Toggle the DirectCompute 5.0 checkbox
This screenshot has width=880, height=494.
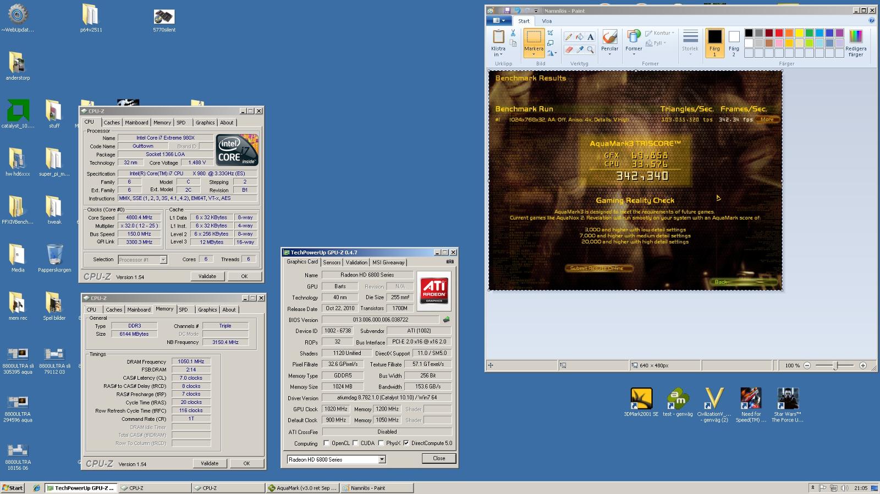(406, 443)
